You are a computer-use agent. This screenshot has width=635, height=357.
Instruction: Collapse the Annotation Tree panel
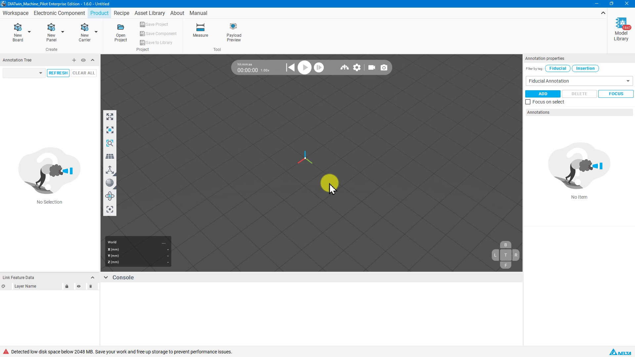tap(93, 60)
